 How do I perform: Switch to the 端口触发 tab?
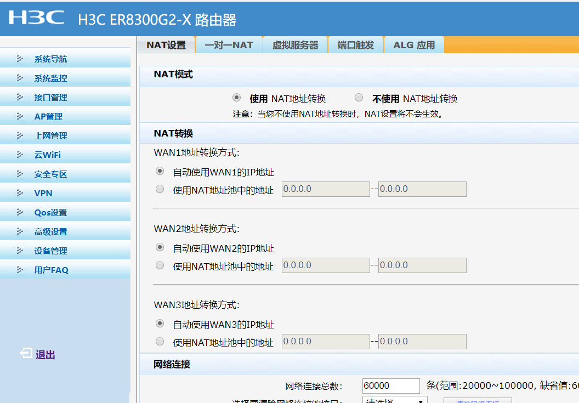pyautogui.click(x=356, y=45)
